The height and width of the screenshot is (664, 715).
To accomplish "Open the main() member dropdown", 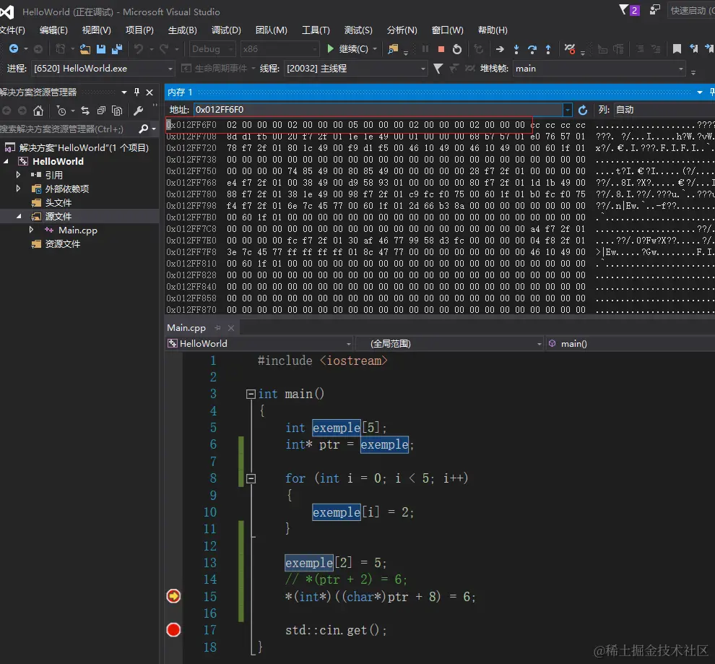I will [x=630, y=343].
